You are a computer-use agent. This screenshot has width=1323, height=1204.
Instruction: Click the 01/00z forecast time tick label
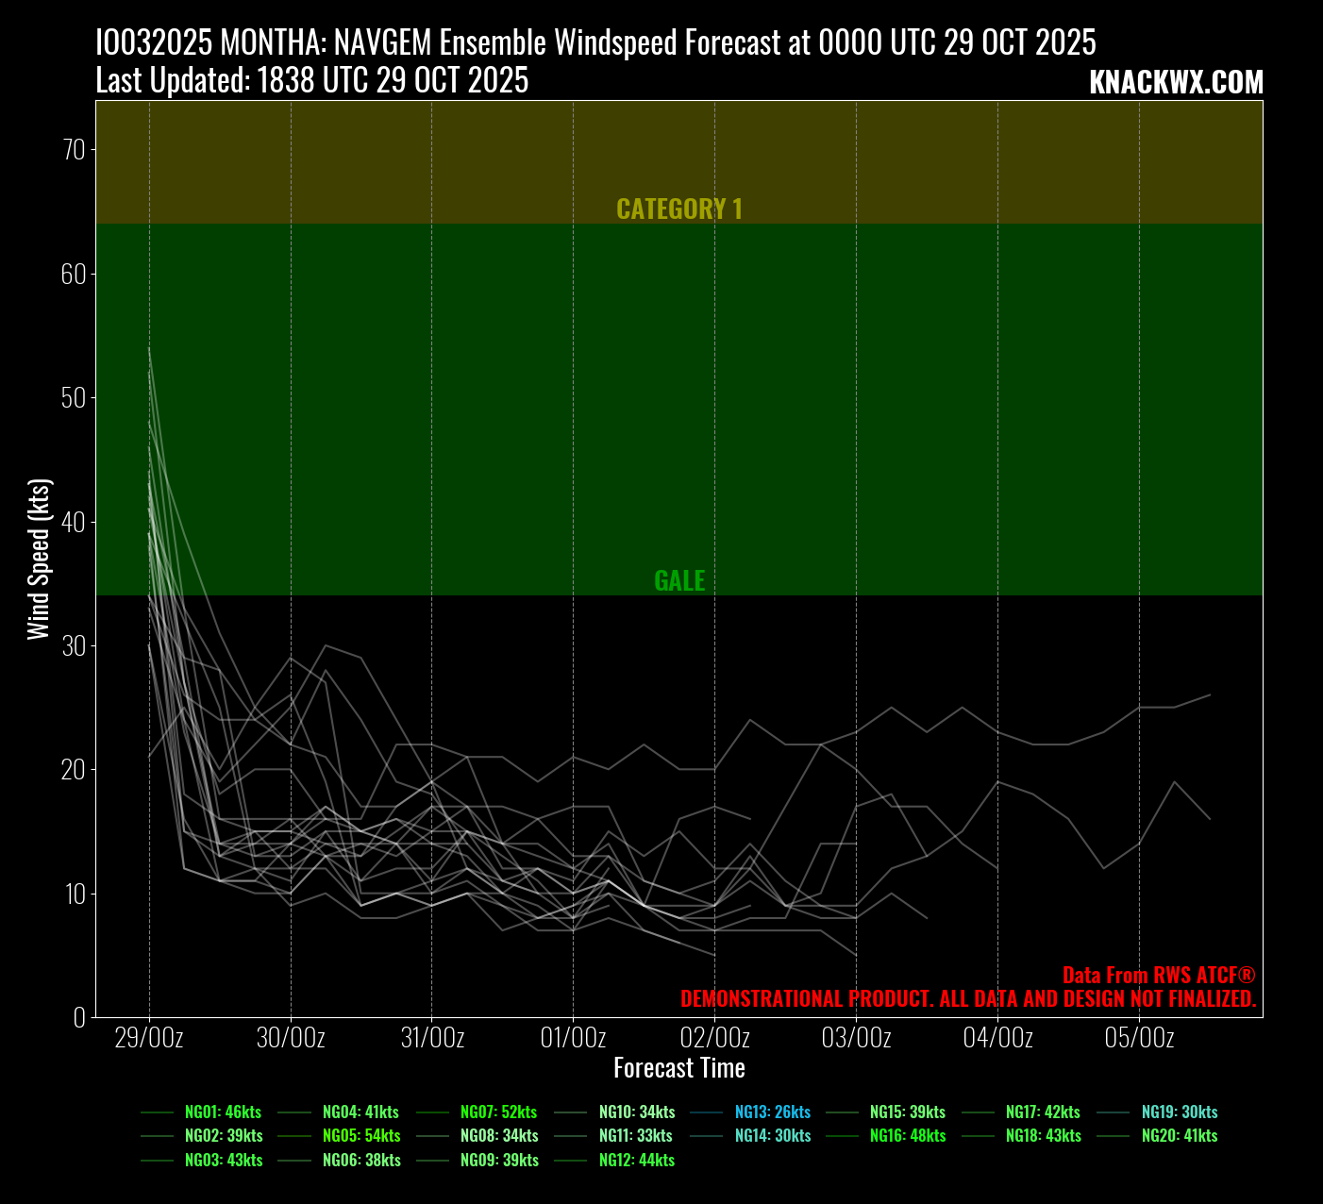573,1039
